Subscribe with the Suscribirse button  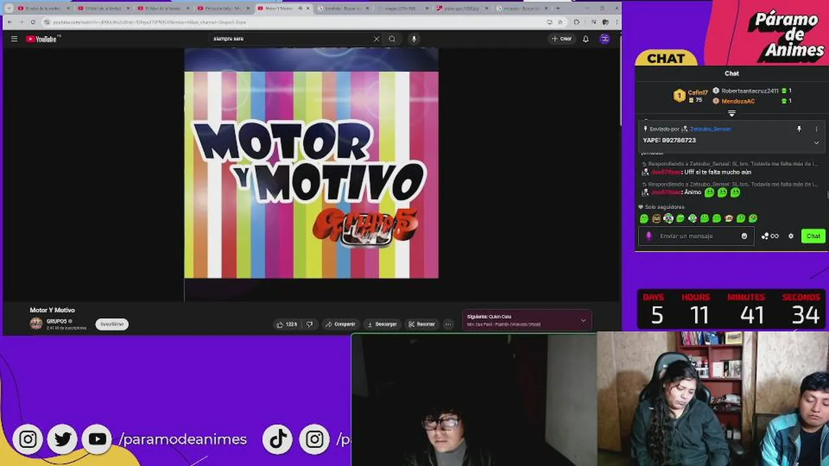pos(112,324)
